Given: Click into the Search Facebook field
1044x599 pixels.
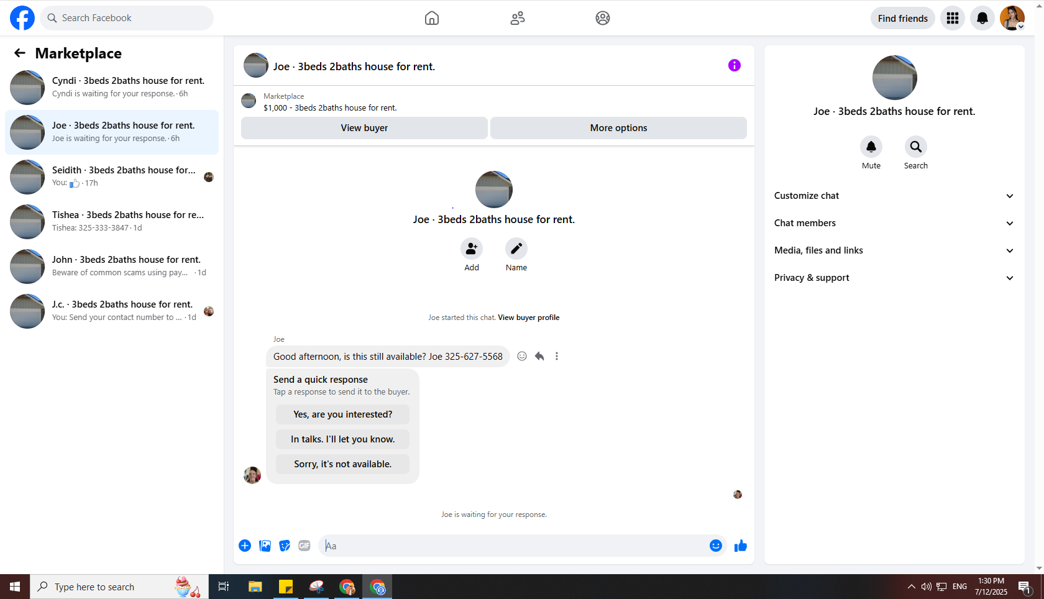Looking at the screenshot, I should 127,18.
